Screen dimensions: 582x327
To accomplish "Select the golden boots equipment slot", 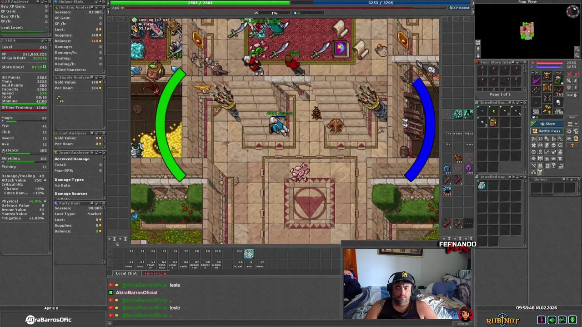I will tap(547, 109).
